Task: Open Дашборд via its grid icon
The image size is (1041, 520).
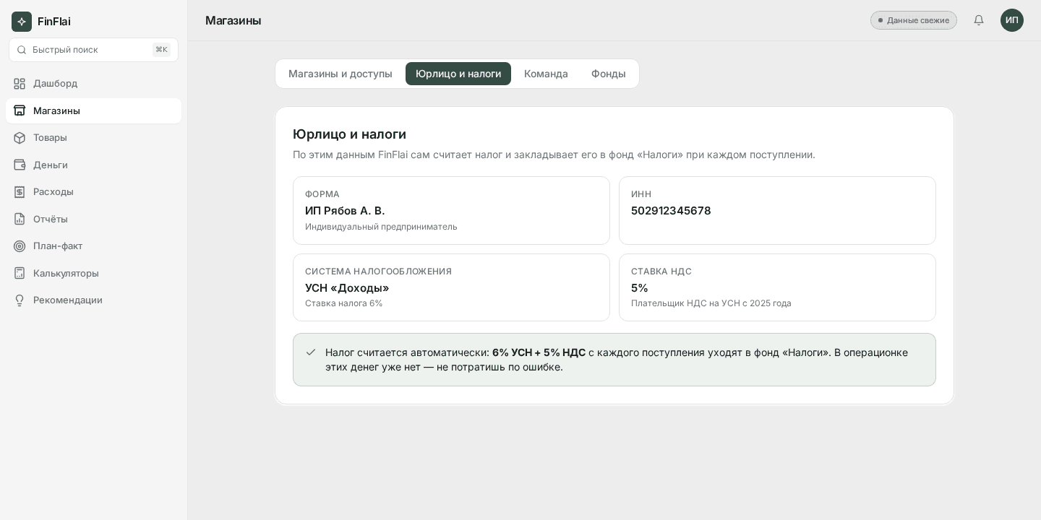Action: (x=20, y=84)
